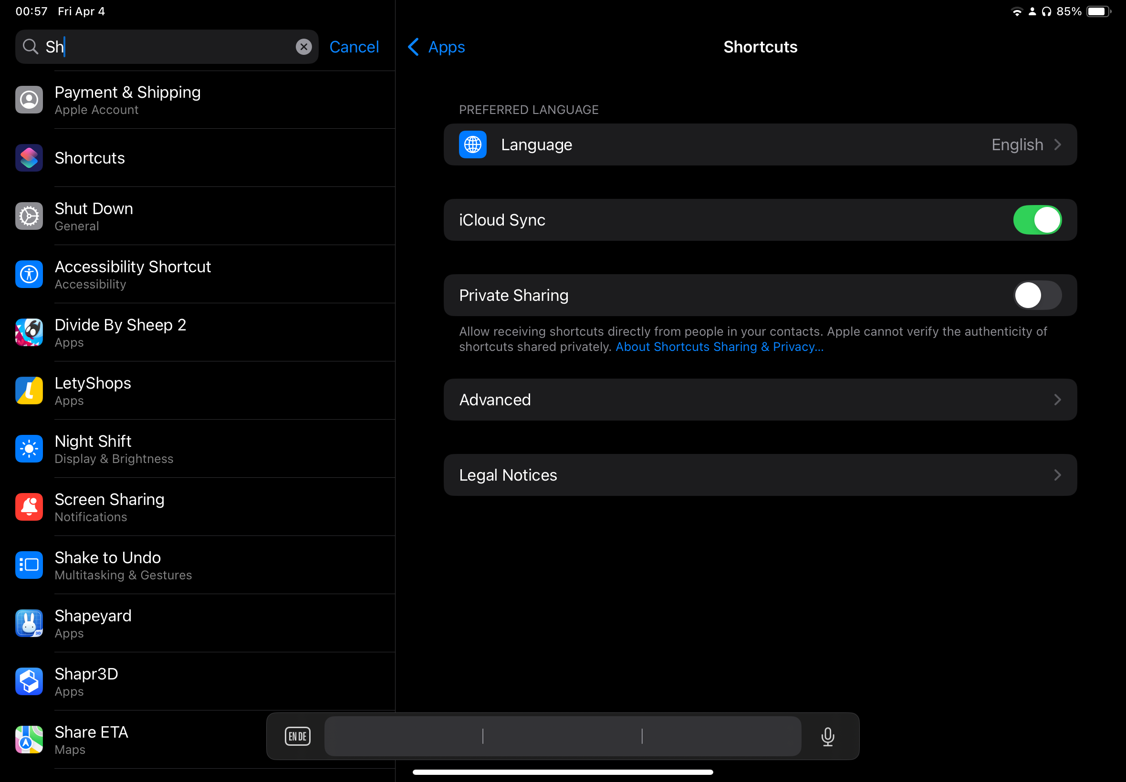The height and width of the screenshot is (782, 1126).
Task: Tap the search magnifier icon
Action: (x=31, y=47)
